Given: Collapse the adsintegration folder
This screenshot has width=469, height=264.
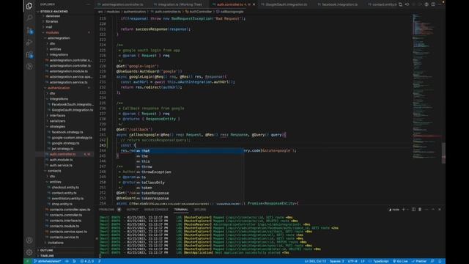Looking at the screenshot, I should (x=59, y=38).
